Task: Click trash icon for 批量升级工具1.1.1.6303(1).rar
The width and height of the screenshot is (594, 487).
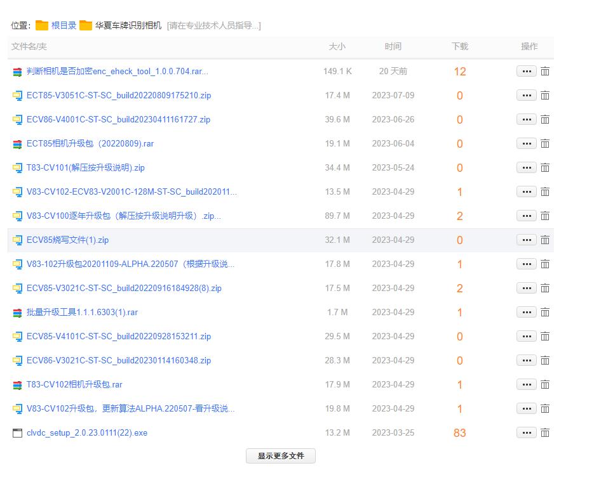Action: [545, 313]
